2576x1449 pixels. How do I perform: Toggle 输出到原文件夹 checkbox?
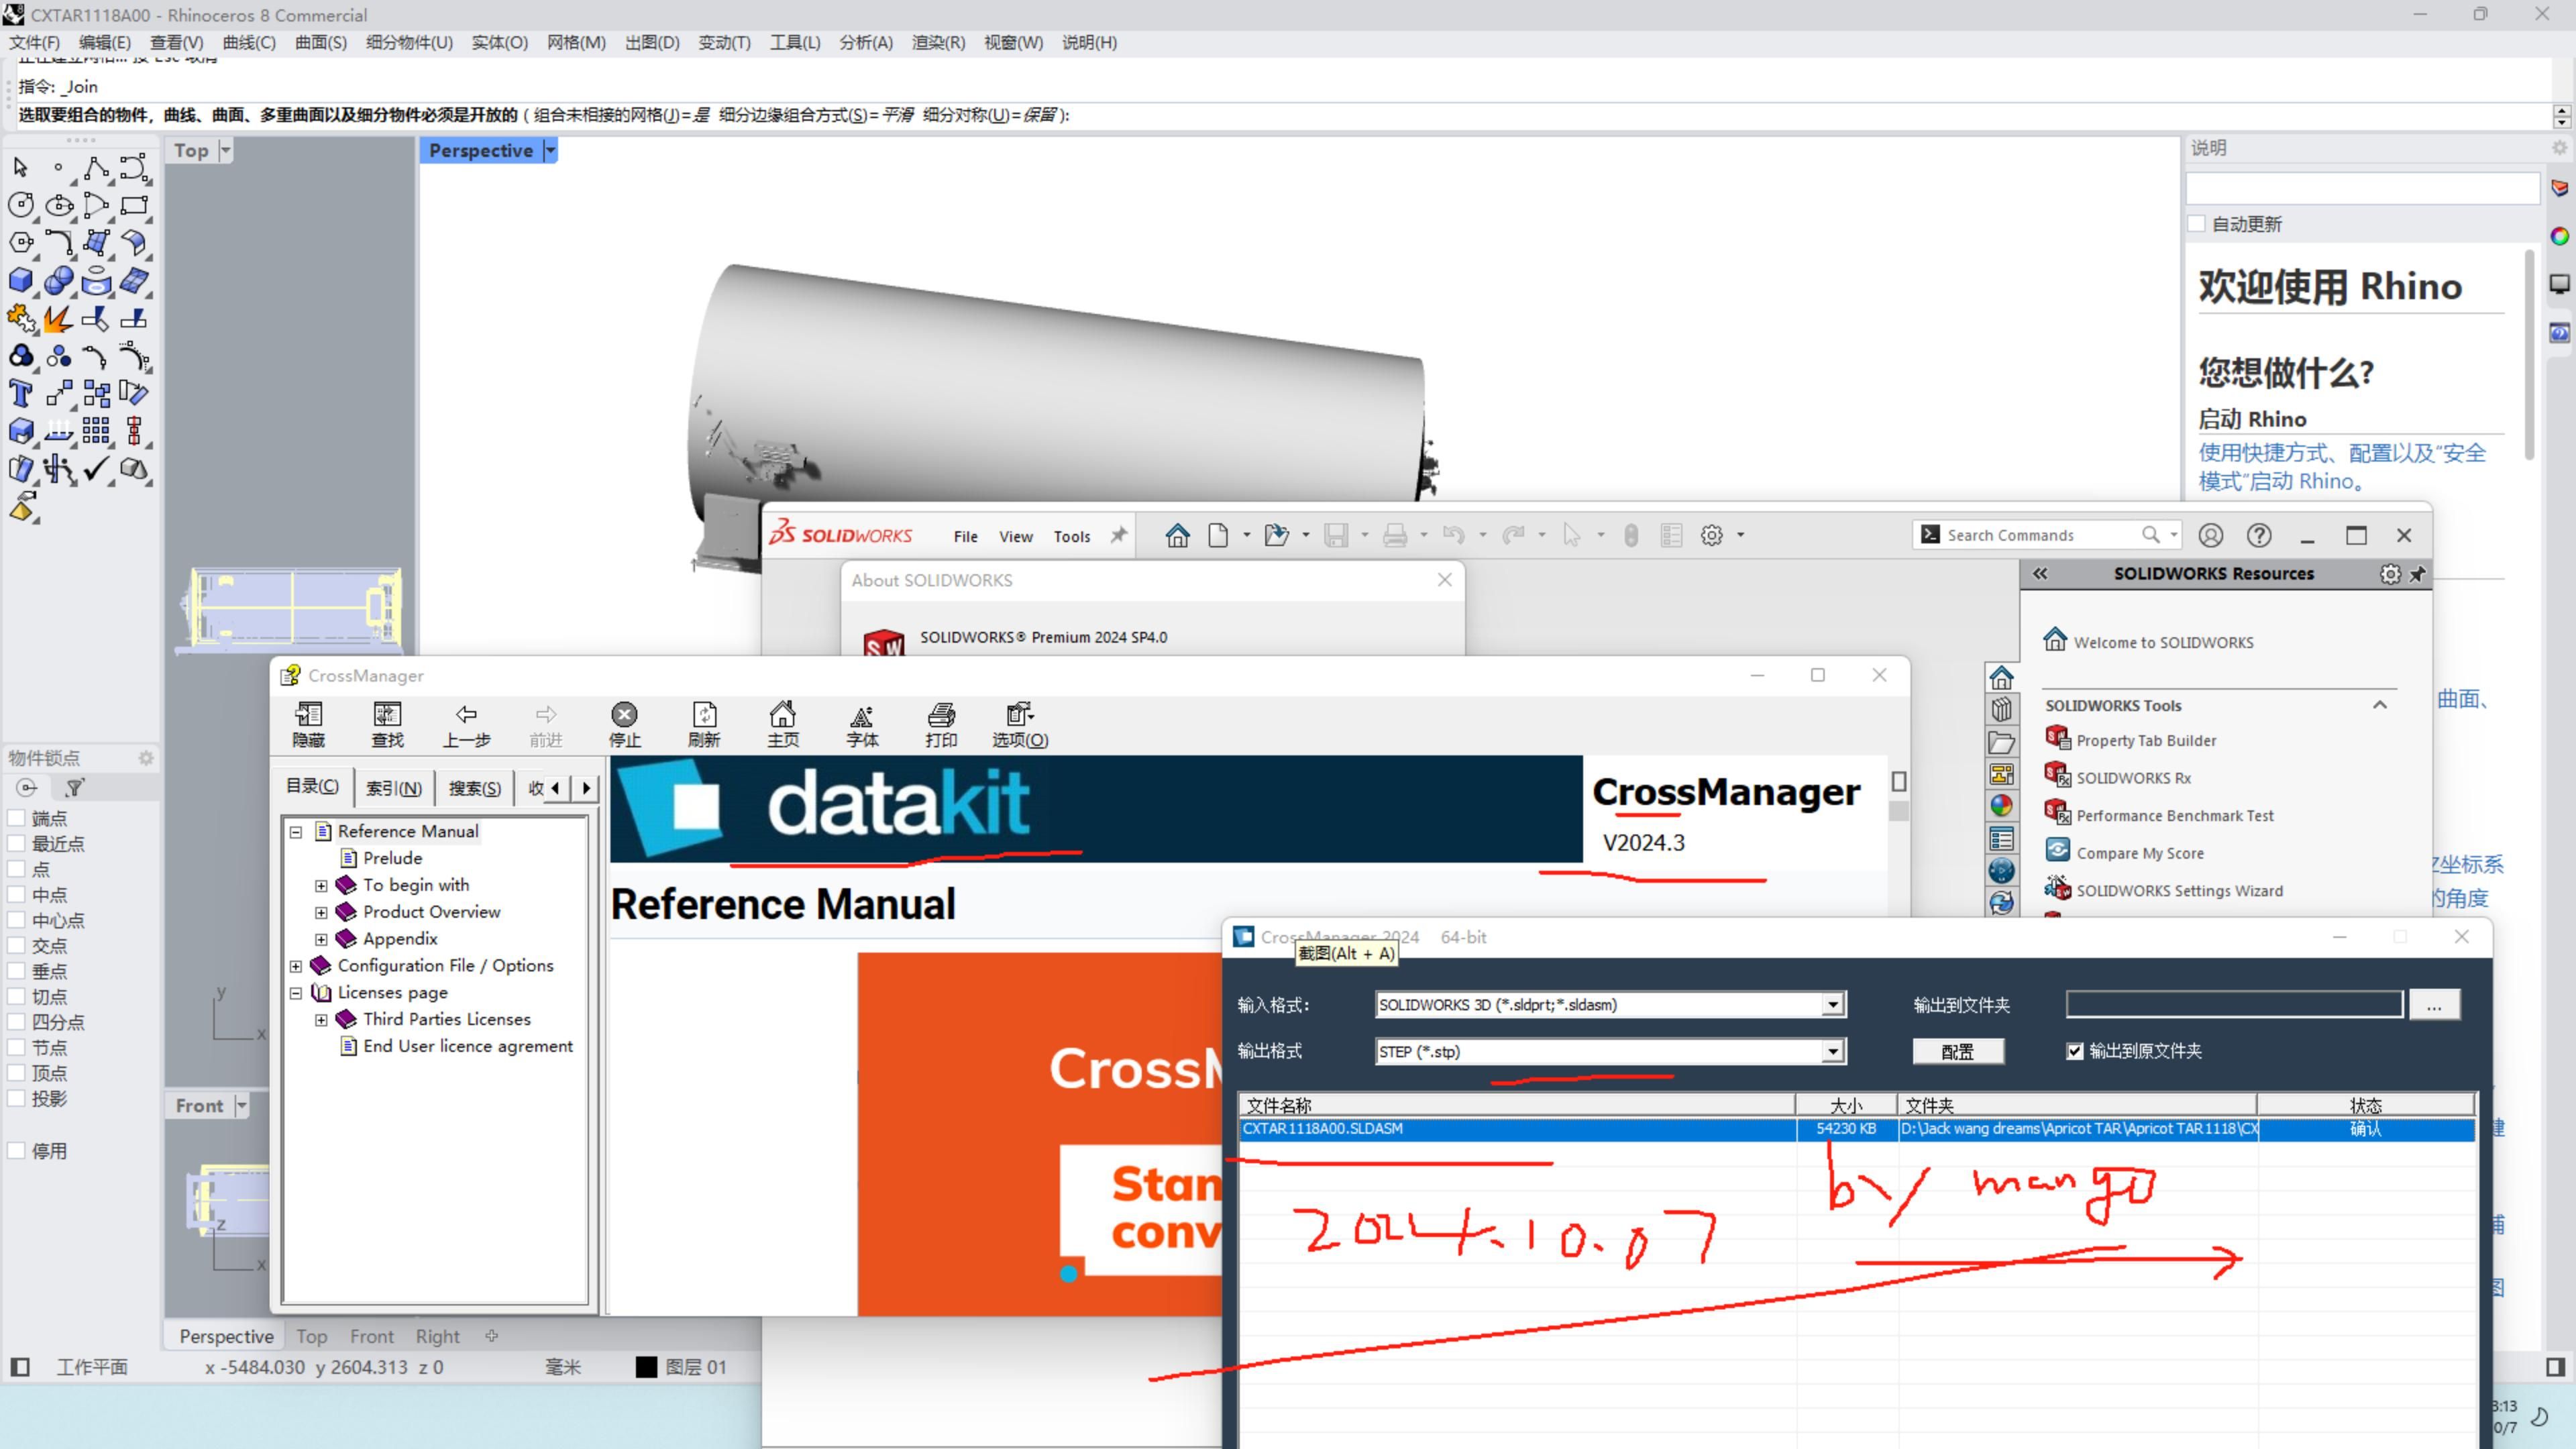click(x=2075, y=1051)
